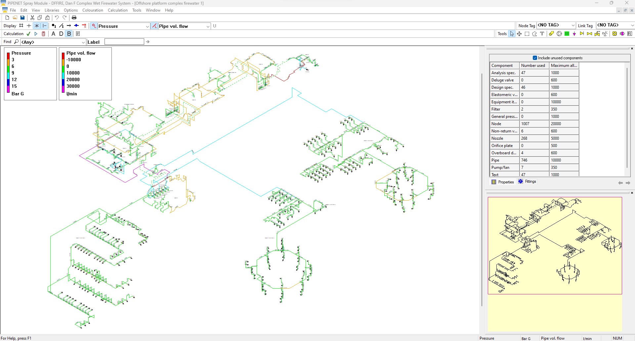Viewport: 635px width, 341px height.
Task: Select the rectangular area selection tool
Action: 527,34
